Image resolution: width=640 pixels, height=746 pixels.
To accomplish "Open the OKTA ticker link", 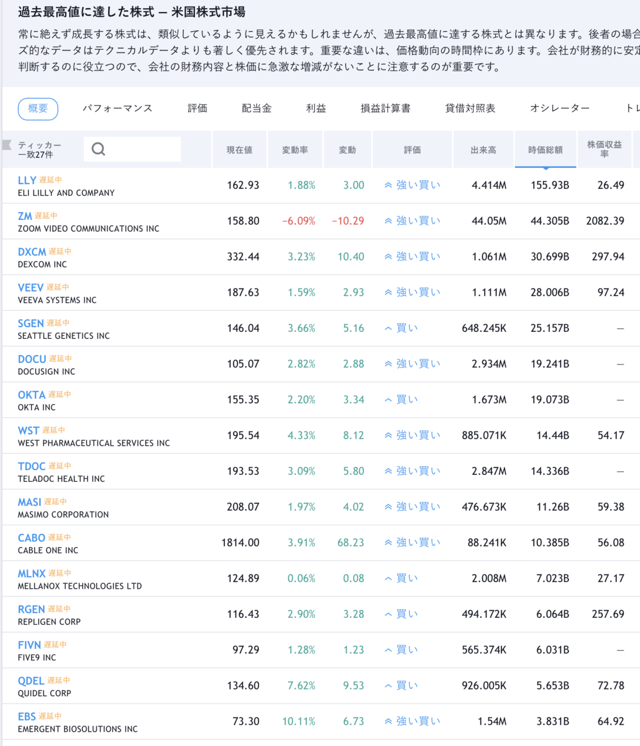I will pyautogui.click(x=32, y=395).
